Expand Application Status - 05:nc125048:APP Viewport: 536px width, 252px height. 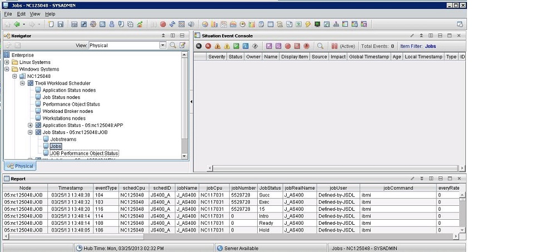pyautogui.click(x=30, y=125)
